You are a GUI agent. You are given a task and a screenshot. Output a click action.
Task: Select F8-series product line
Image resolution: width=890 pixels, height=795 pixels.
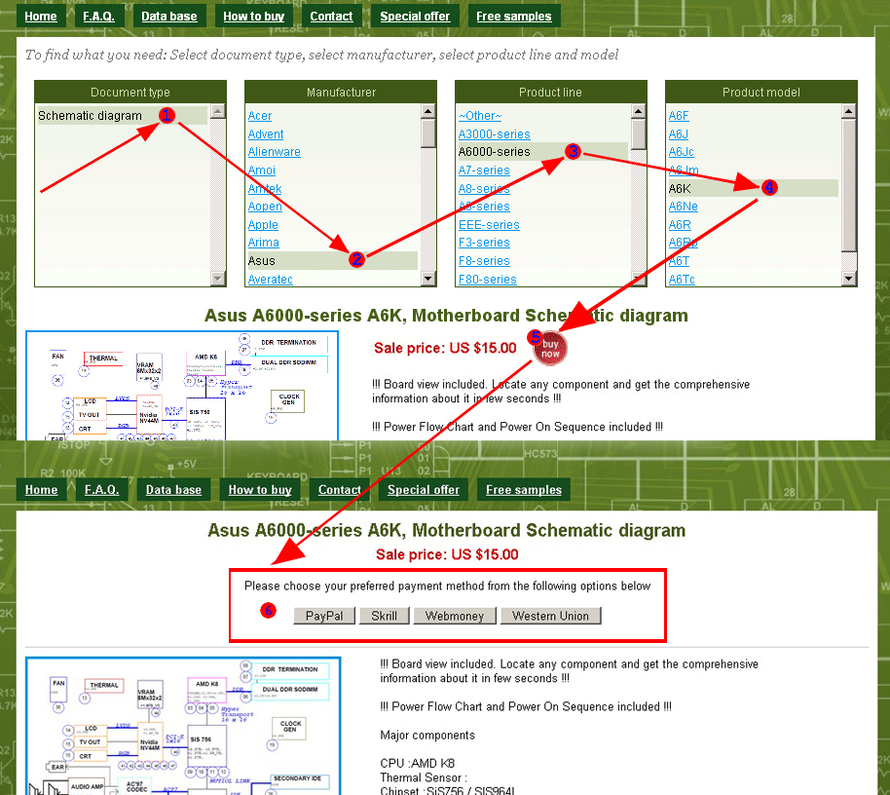pos(484,261)
